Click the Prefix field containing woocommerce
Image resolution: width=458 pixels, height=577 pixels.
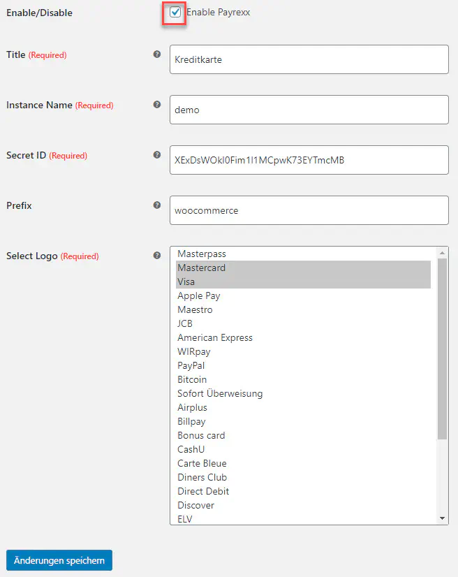pyautogui.click(x=309, y=210)
